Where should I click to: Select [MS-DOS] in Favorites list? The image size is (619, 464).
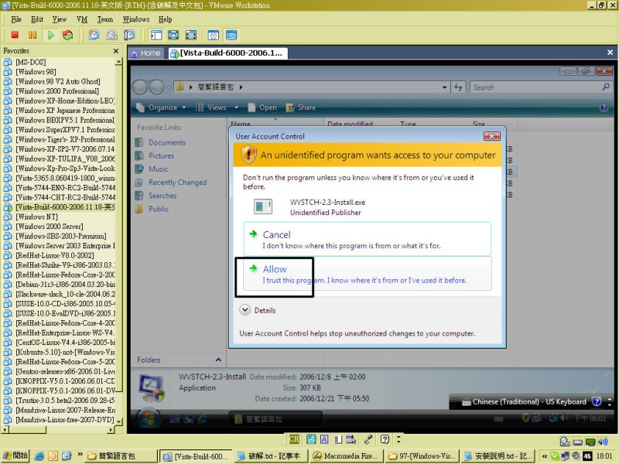tap(31, 62)
